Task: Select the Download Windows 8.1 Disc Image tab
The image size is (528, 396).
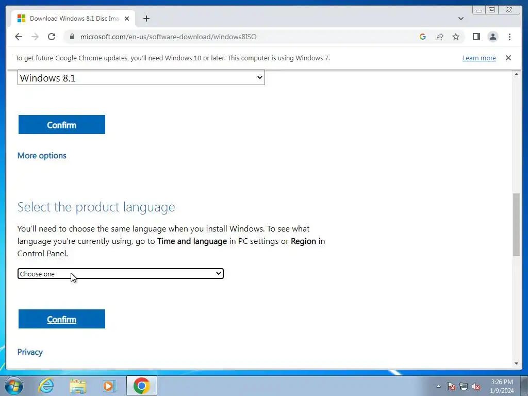Action: click(x=73, y=19)
